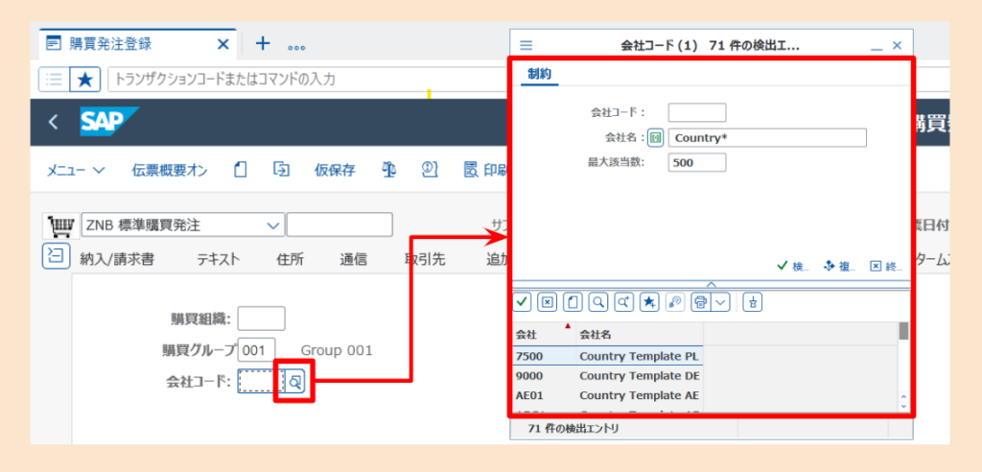
Task: Click the pin dialog icon
Action: click(x=753, y=302)
